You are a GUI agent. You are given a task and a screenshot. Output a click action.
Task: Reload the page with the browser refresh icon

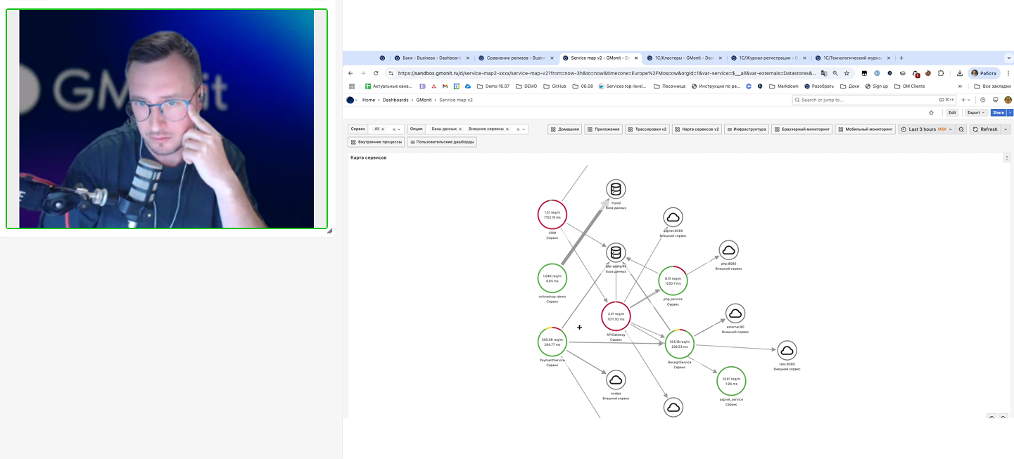(376, 73)
